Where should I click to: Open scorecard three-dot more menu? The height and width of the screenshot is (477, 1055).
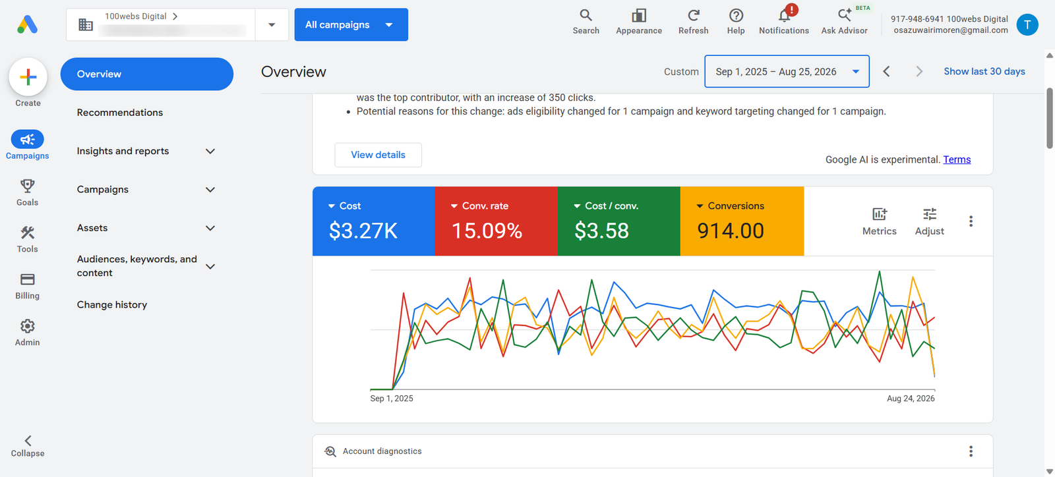click(x=971, y=221)
